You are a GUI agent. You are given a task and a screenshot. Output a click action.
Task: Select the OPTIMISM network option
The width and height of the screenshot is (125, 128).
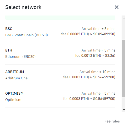pyautogui.click(x=60, y=97)
